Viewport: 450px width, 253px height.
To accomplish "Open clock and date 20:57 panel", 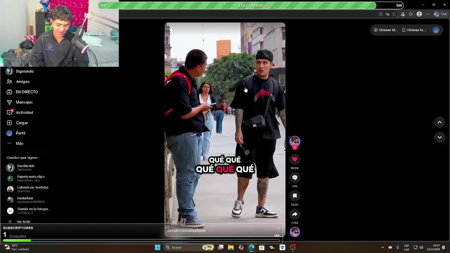I will pyautogui.click(x=433, y=247).
